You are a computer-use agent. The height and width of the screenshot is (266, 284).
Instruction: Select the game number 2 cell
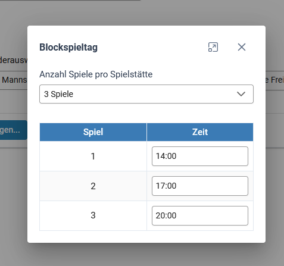[x=93, y=186]
